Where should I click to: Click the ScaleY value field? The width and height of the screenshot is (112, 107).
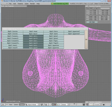point(93,18)
